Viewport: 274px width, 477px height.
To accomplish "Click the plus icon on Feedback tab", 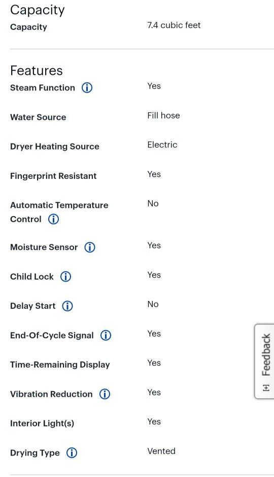I will [x=266, y=388].
